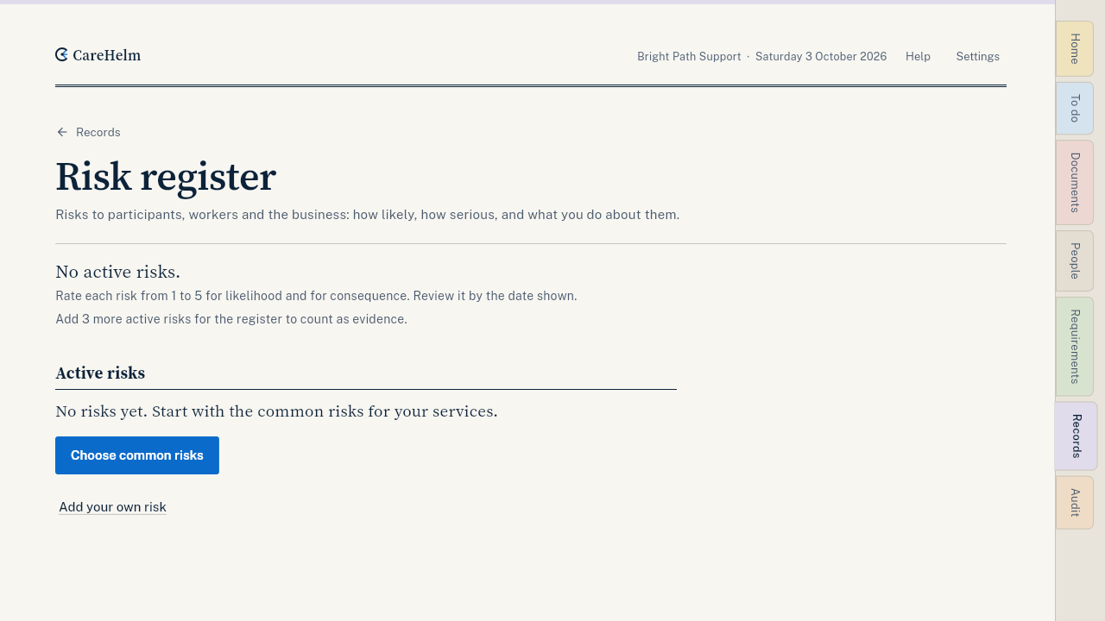Select the Requirements side tab

tap(1075, 347)
